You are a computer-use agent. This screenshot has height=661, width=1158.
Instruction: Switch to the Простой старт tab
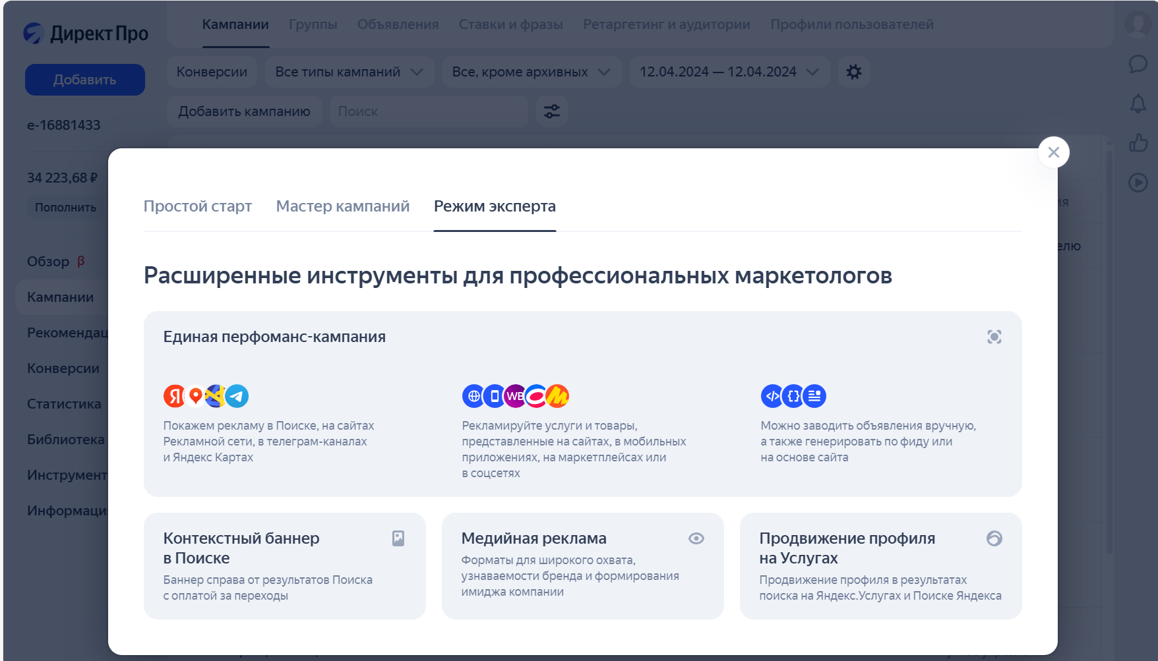coord(198,206)
